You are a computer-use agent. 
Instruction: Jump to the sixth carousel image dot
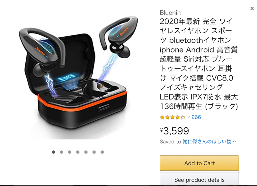pos(94,152)
